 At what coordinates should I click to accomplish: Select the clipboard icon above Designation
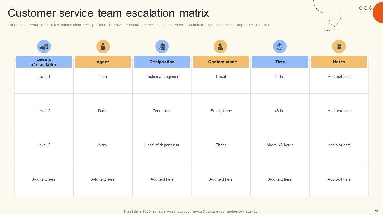click(162, 47)
